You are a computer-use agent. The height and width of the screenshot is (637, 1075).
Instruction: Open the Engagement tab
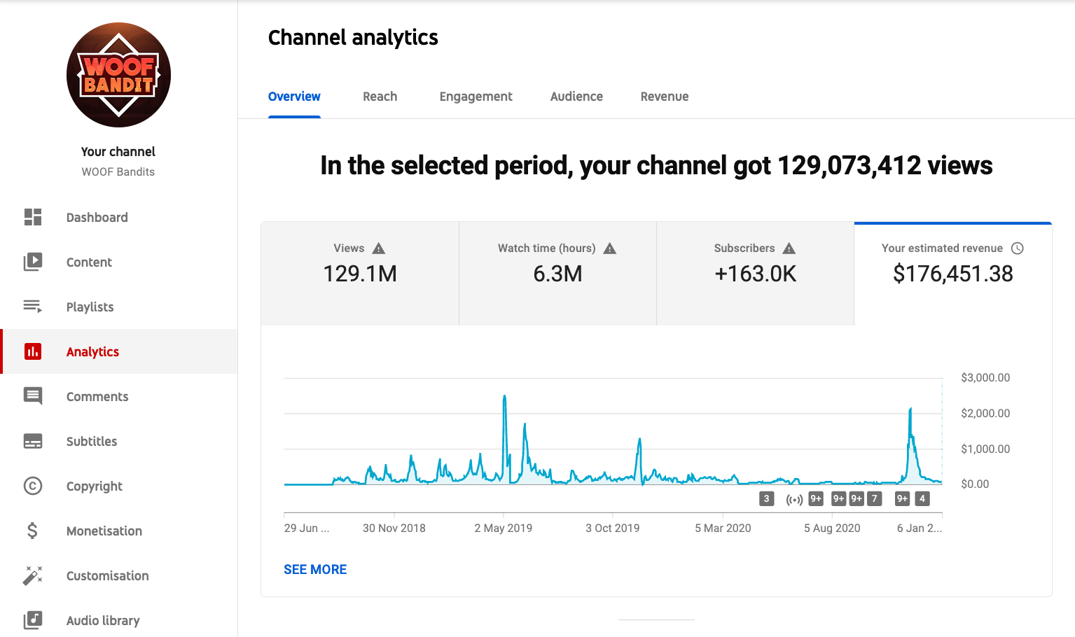476,97
